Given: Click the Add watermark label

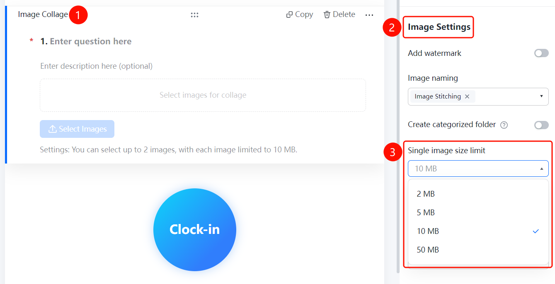Looking at the screenshot, I should pyautogui.click(x=434, y=53).
